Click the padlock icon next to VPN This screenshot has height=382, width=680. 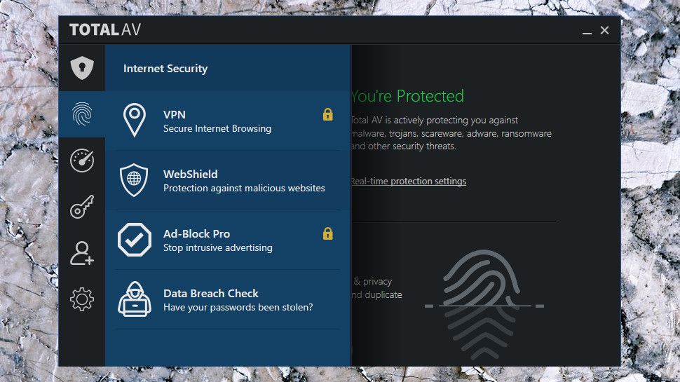pos(328,114)
